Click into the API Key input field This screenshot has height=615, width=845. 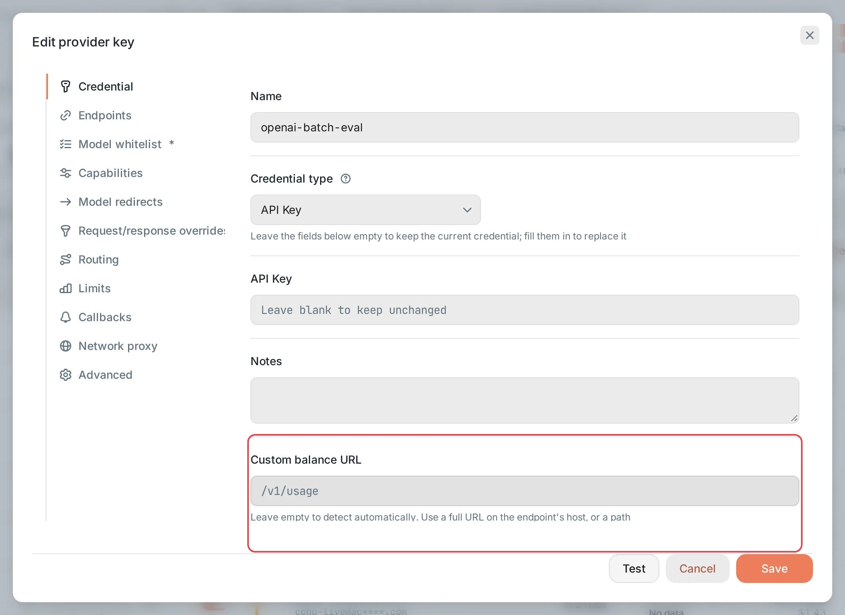(525, 310)
